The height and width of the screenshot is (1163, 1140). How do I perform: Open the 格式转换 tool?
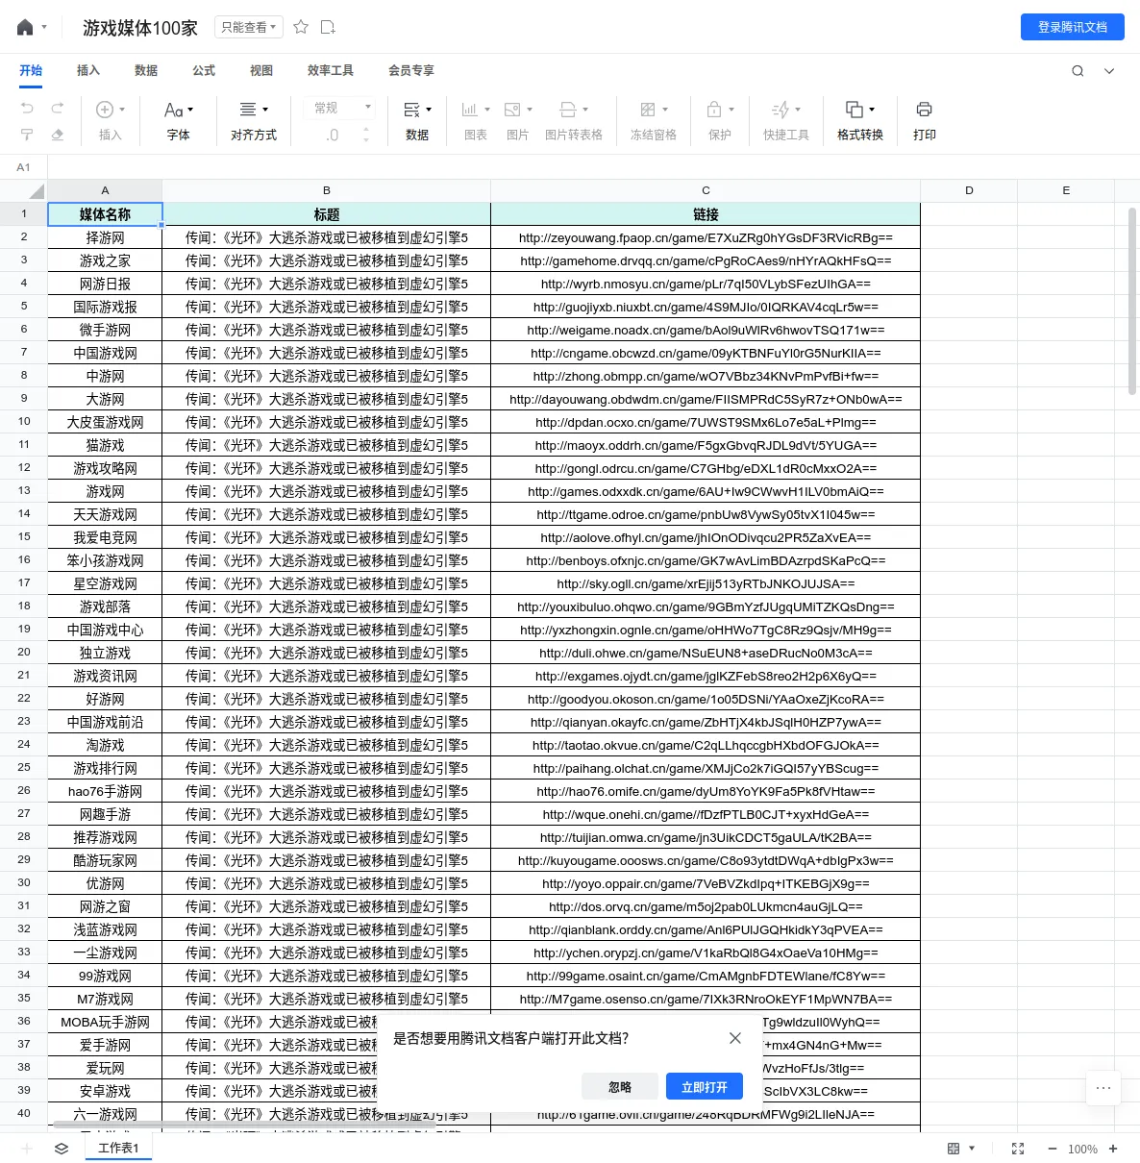(860, 121)
